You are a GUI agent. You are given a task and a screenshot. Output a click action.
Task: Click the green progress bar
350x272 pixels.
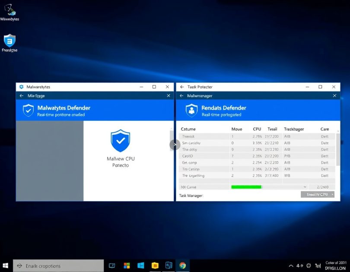coord(246,187)
